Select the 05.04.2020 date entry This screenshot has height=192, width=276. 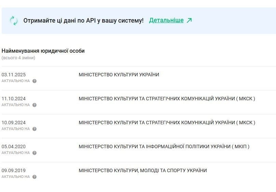[14, 146]
